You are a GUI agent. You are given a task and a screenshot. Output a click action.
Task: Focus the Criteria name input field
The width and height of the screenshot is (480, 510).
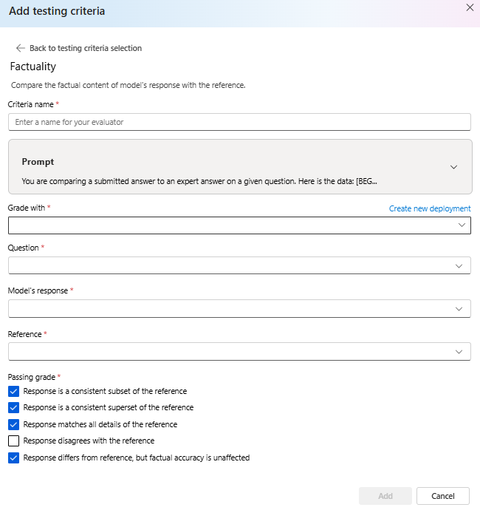click(x=239, y=122)
